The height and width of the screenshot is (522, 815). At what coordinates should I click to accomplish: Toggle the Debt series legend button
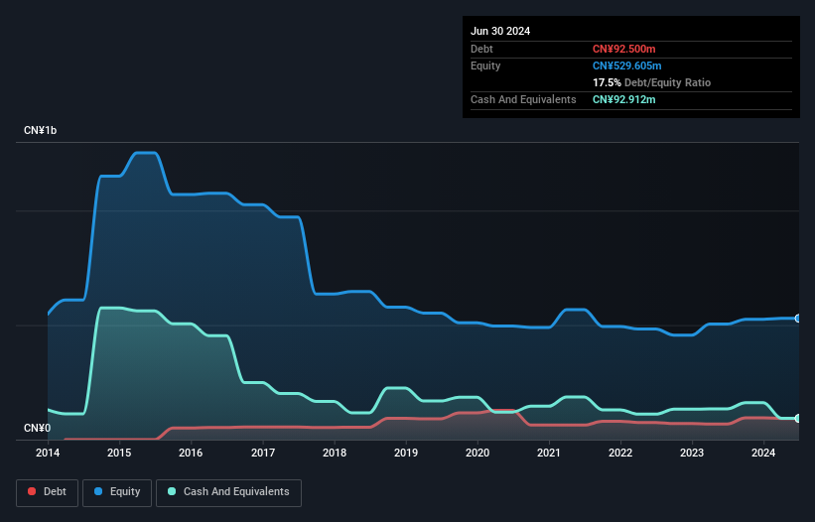point(48,492)
